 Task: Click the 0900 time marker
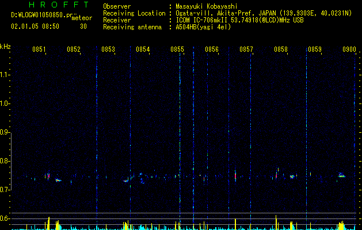(349, 49)
